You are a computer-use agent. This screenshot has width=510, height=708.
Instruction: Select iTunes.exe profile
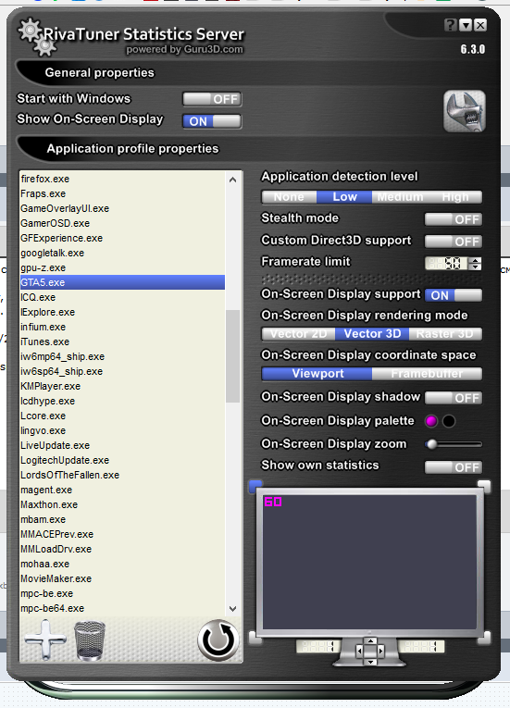pos(122,342)
